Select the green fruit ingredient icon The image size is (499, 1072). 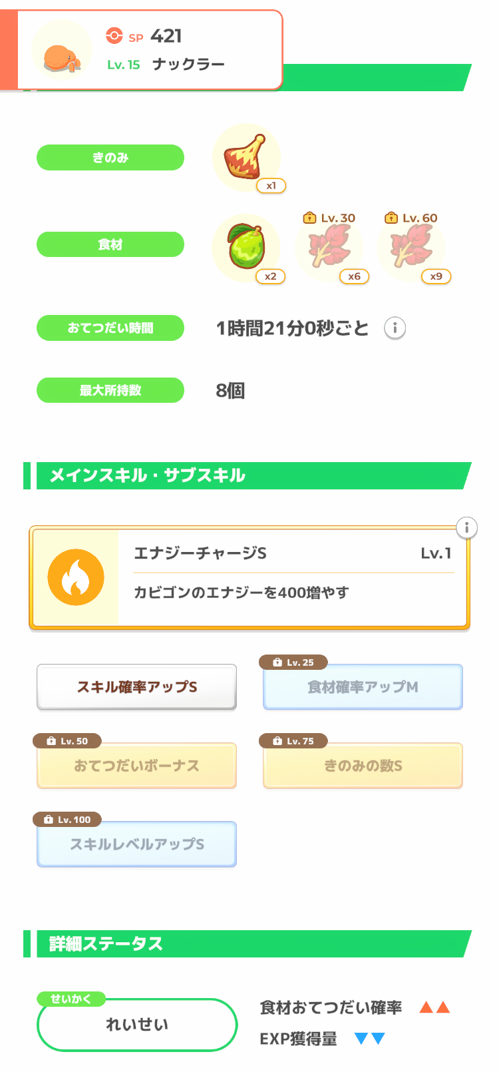[x=246, y=246]
